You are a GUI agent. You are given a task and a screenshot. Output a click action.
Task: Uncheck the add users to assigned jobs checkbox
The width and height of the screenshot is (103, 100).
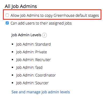[7, 23]
